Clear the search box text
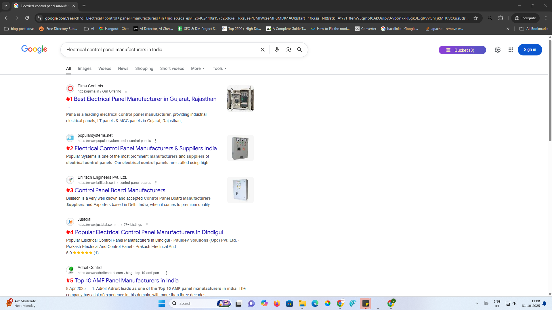This screenshot has height=310, width=552. coord(262,50)
